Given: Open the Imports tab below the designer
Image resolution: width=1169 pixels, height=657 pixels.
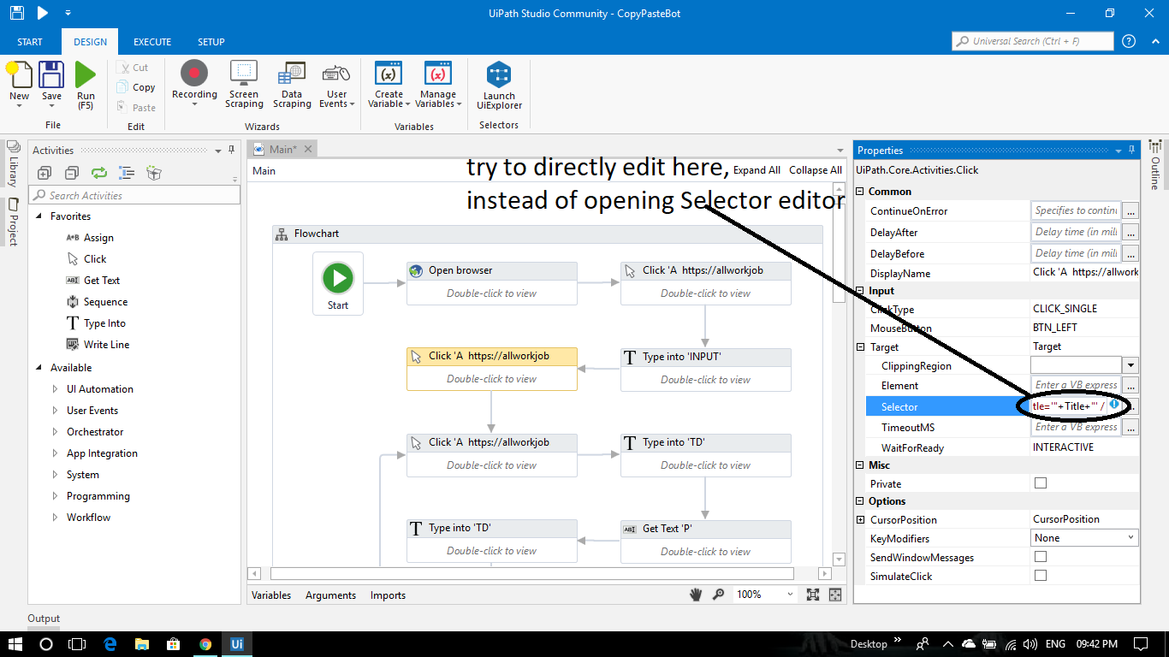Looking at the screenshot, I should click(388, 595).
